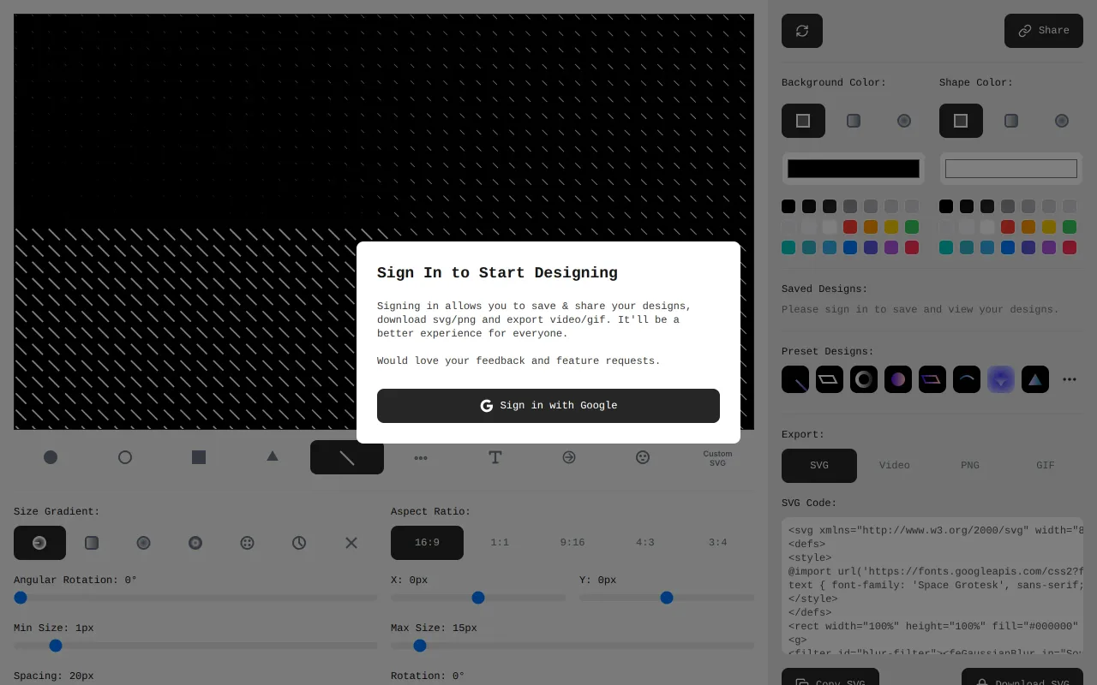
Task: Select the square linear size gradient
Action: pyautogui.click(x=92, y=543)
